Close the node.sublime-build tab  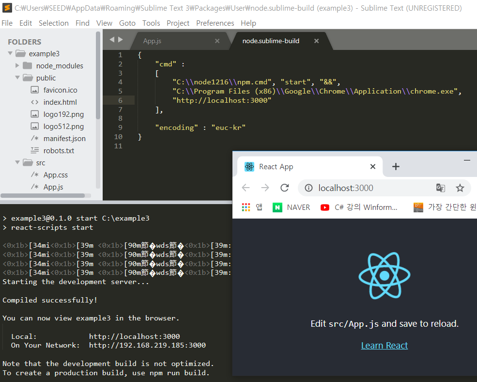[x=316, y=41]
